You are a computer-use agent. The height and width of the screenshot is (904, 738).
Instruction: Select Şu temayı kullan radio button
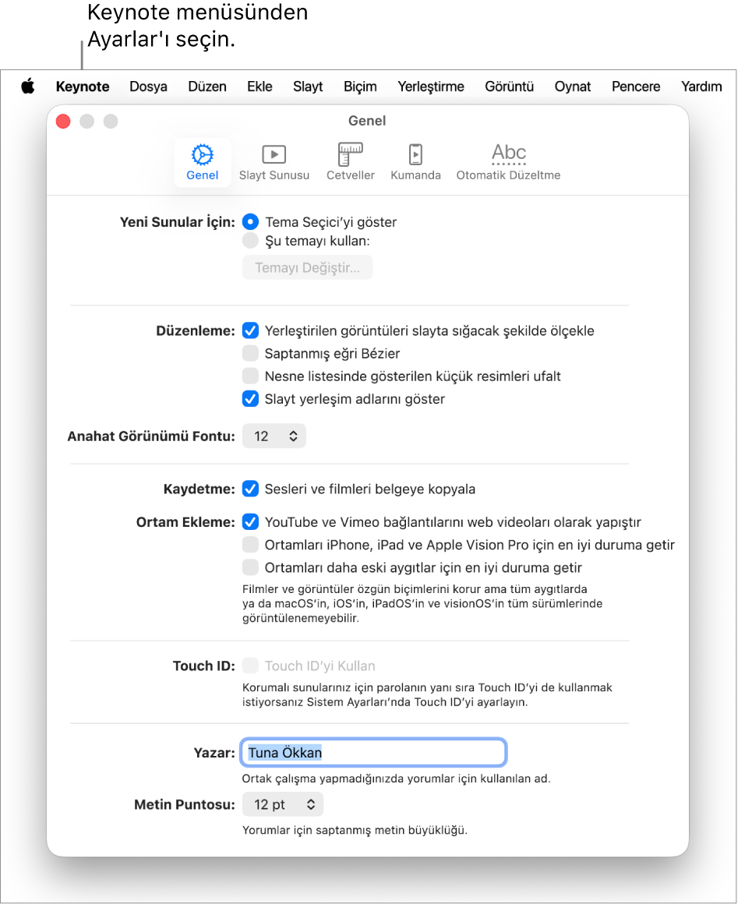coord(250,241)
